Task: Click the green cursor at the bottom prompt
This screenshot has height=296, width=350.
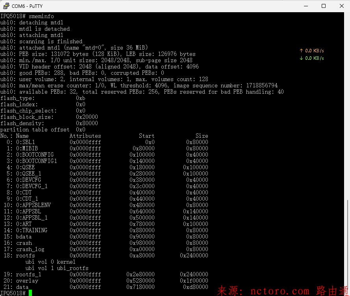Action: pos(30,293)
